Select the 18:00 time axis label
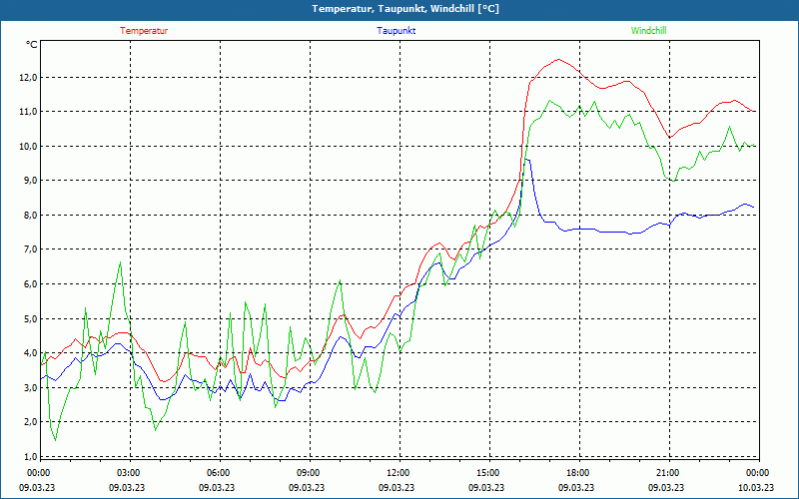 coord(577,473)
